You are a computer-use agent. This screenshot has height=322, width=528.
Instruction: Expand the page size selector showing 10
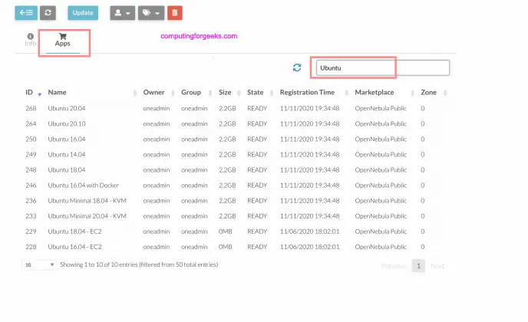click(40, 264)
